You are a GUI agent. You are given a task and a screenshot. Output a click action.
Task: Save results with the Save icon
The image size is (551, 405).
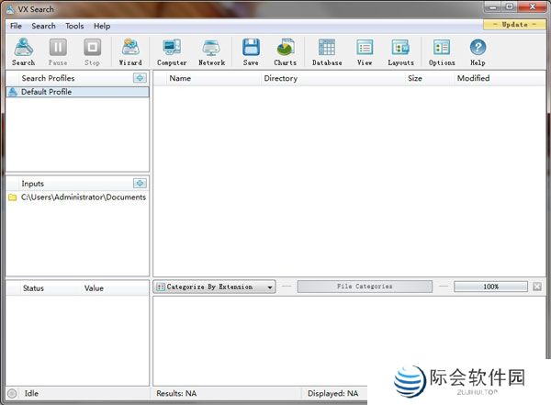point(251,51)
